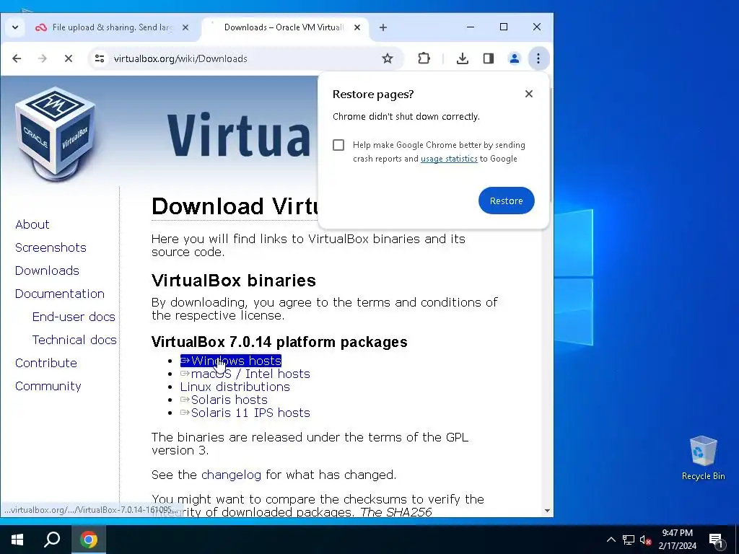The height and width of the screenshot is (554, 739).
Task: Close the Downloads – Oracle VM VirtualBox tab
Action: pos(357,27)
